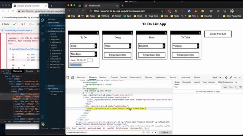Viewport: 243px width, 136px height.
Task: Click the Item Name input in To Do list
Action: (x=81, y=60)
